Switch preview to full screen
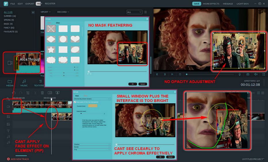 [x=264, y=74]
